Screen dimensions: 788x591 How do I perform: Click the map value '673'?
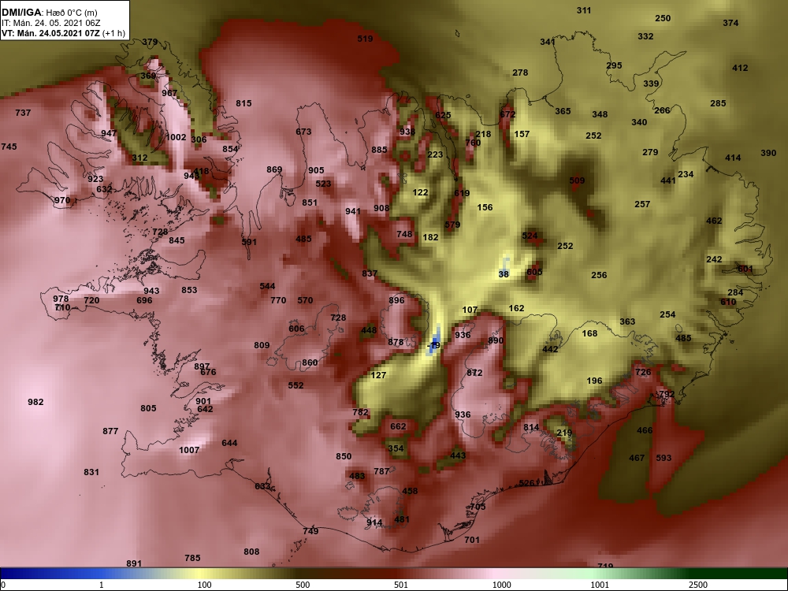(303, 132)
